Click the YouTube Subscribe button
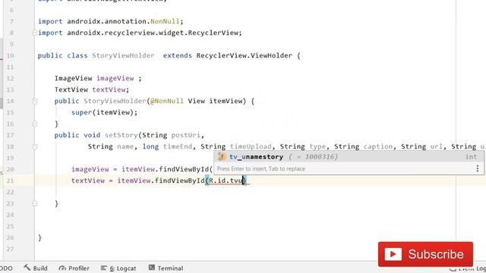Screen dimensions: 486x273 coord(425,254)
